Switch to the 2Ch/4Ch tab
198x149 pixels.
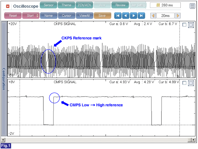coord(84,5)
